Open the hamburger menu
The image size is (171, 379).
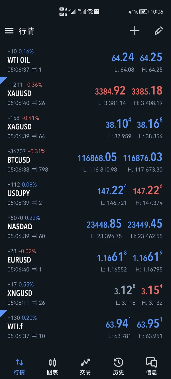(9, 31)
